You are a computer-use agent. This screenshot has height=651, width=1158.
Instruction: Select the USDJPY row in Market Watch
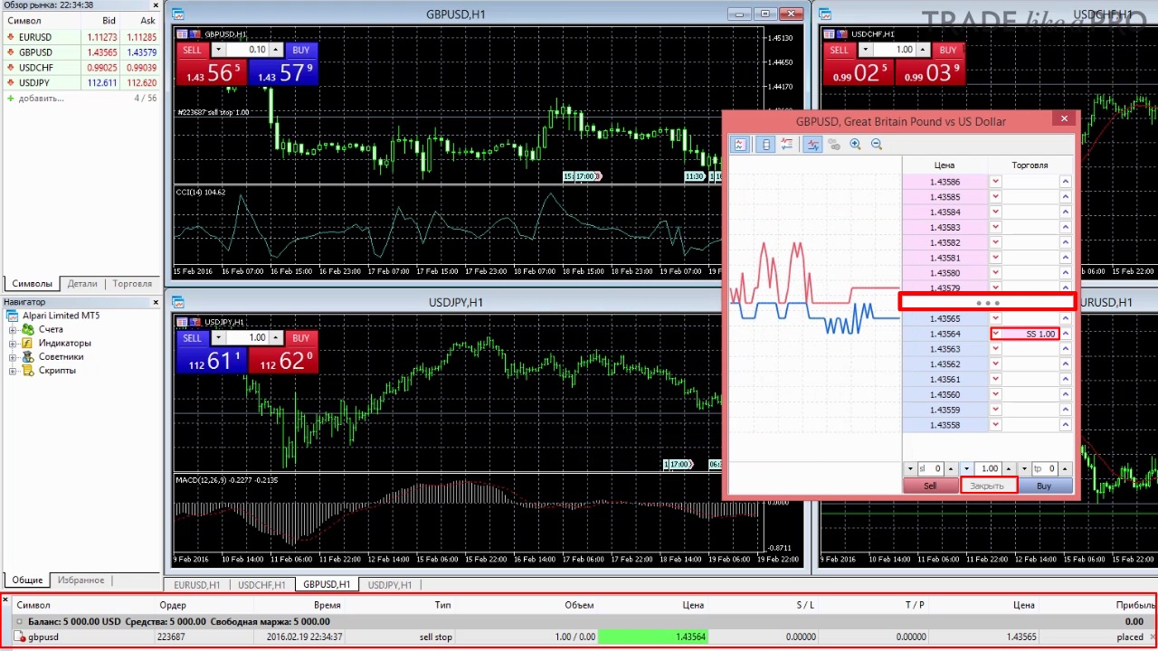point(80,83)
